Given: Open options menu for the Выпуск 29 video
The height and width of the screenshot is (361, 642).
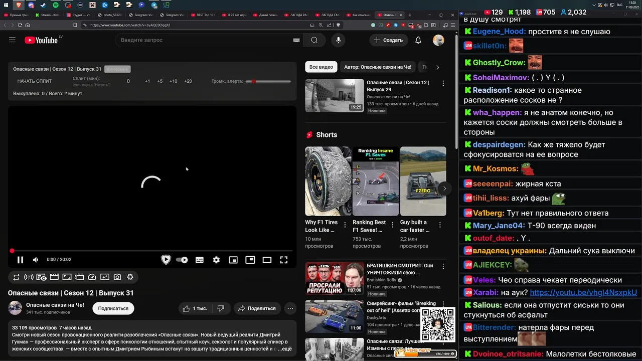Looking at the screenshot, I should 443,83.
